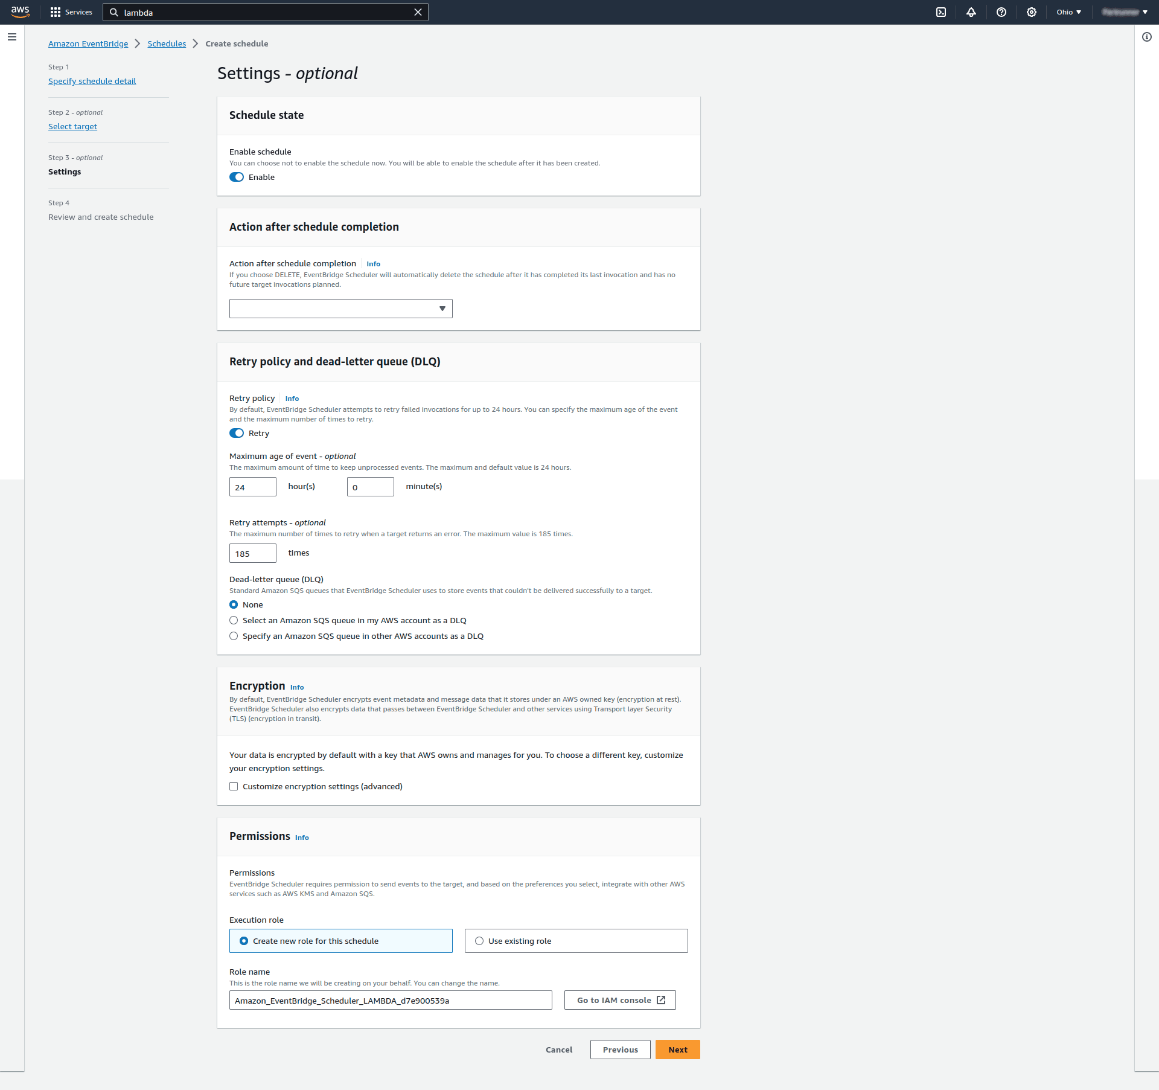
Task: Choose SQS queue in my account DLQ
Action: tap(234, 620)
